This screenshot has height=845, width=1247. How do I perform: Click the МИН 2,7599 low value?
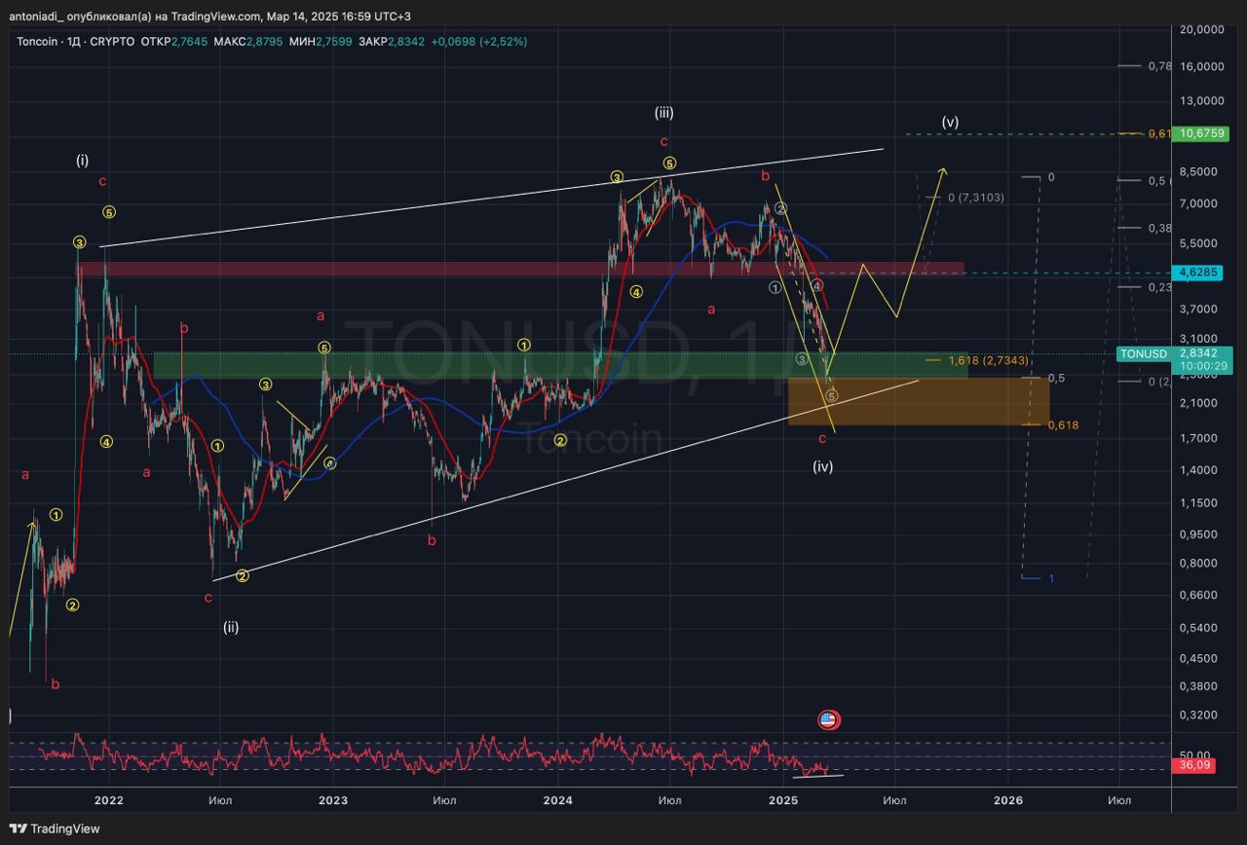[321, 42]
